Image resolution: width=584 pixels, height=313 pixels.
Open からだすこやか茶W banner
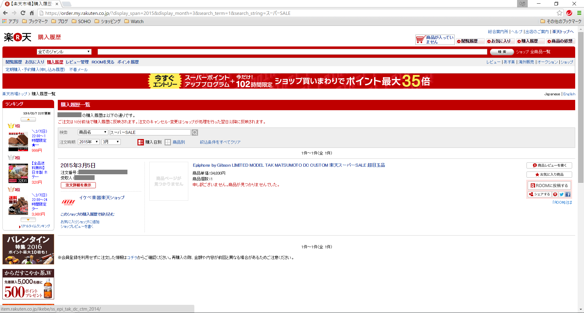pos(28,284)
